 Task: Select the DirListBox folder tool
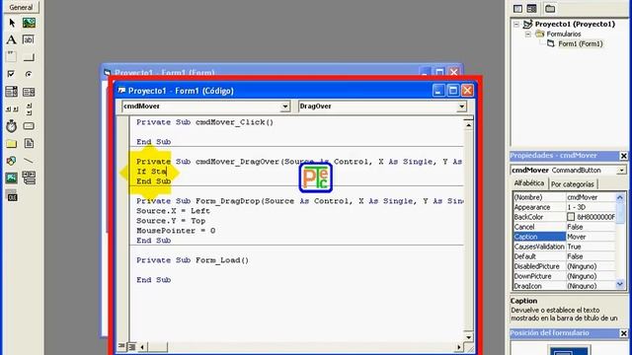12,143
